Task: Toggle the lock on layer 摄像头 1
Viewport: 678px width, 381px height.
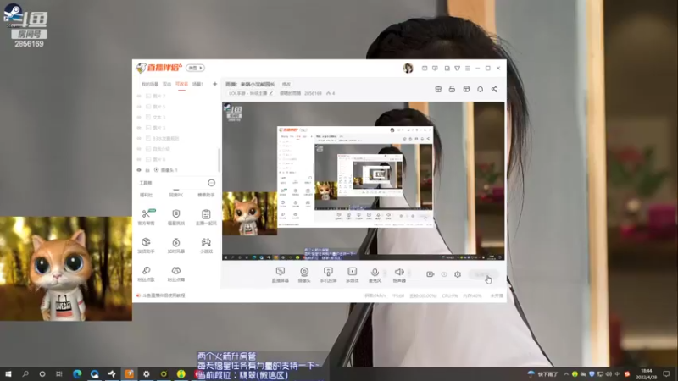Action: (x=147, y=170)
